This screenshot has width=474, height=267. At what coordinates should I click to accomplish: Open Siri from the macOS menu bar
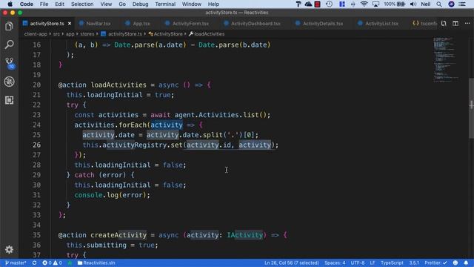click(451, 4)
